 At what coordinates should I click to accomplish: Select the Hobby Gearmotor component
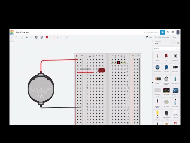(x=157, y=115)
